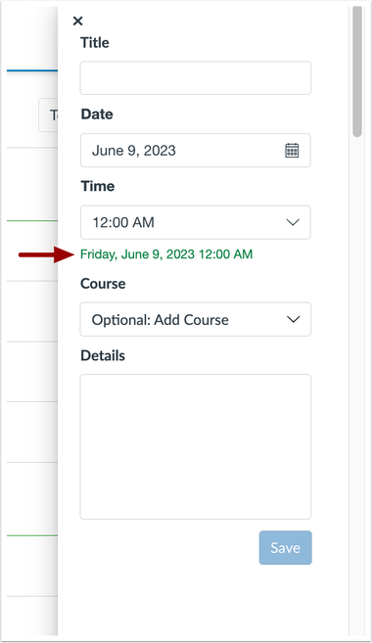Focus the empty Title text box
372x643 pixels.
click(195, 78)
